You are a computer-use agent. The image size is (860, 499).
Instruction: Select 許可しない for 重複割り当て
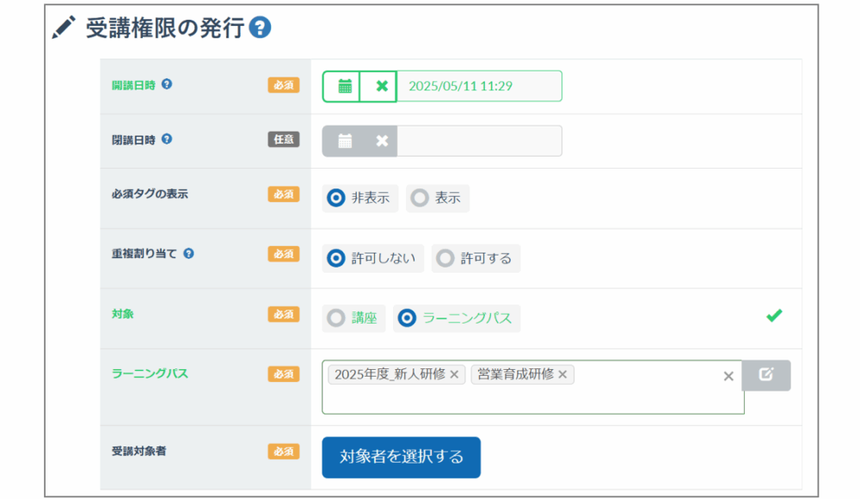pos(373,258)
